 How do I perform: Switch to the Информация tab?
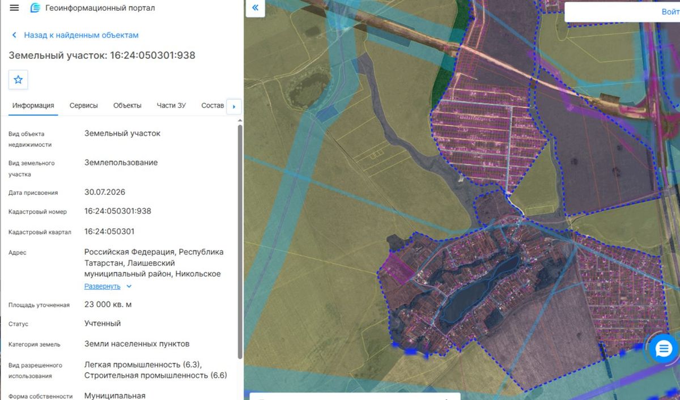(x=33, y=105)
